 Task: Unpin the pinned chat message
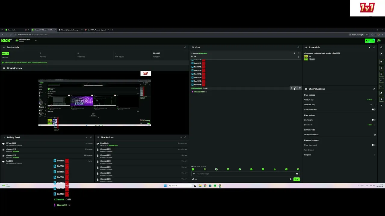294,53
